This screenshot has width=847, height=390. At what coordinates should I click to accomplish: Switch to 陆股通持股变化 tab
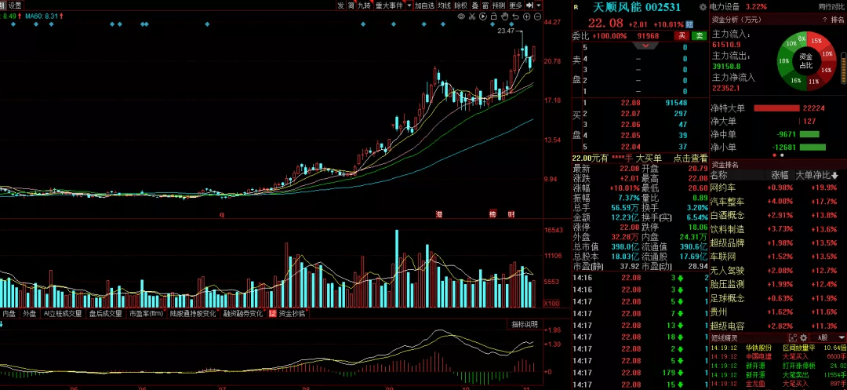pos(193,313)
